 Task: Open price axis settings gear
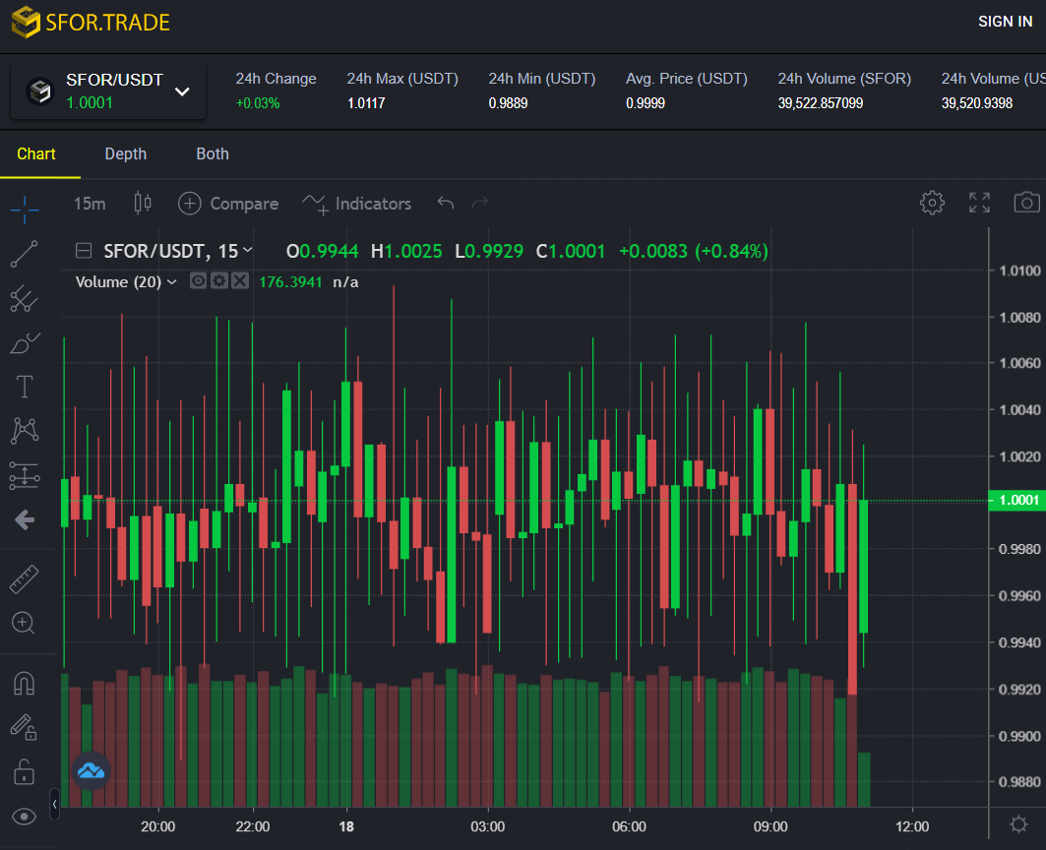(1018, 824)
